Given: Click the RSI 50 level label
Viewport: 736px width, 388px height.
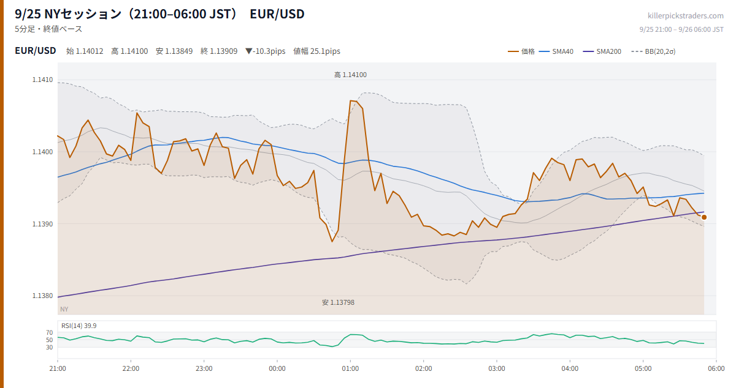Looking at the screenshot, I should tap(49, 340).
